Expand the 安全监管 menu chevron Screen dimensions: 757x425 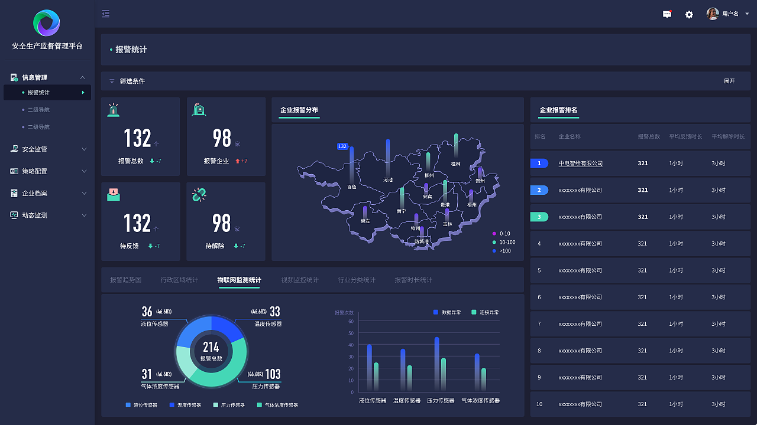pos(84,149)
